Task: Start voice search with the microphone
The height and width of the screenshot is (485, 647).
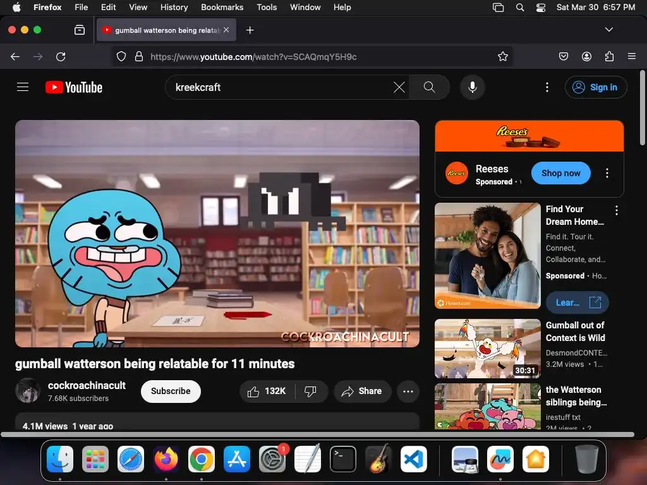Action: click(473, 87)
